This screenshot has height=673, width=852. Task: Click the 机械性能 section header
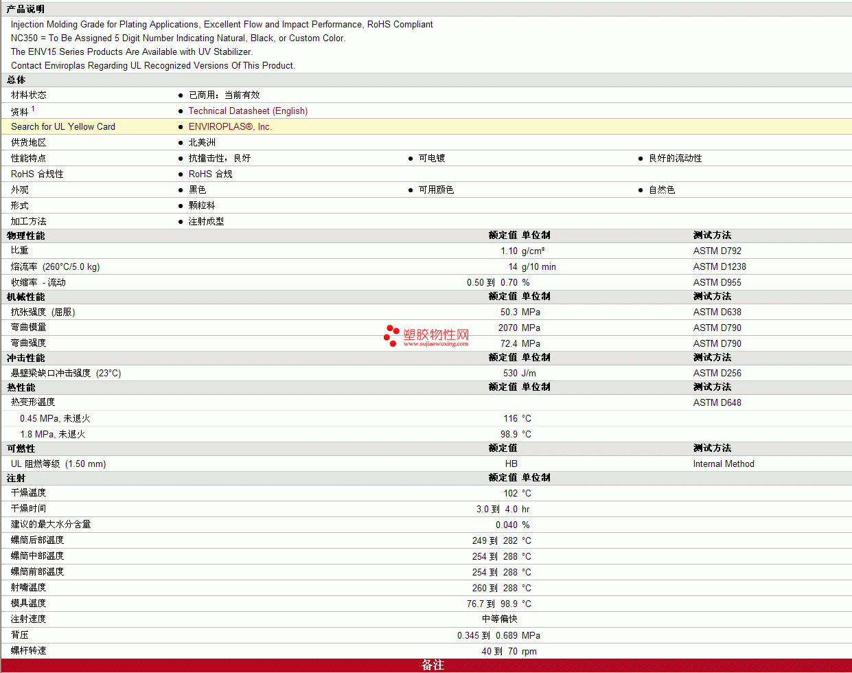26,297
